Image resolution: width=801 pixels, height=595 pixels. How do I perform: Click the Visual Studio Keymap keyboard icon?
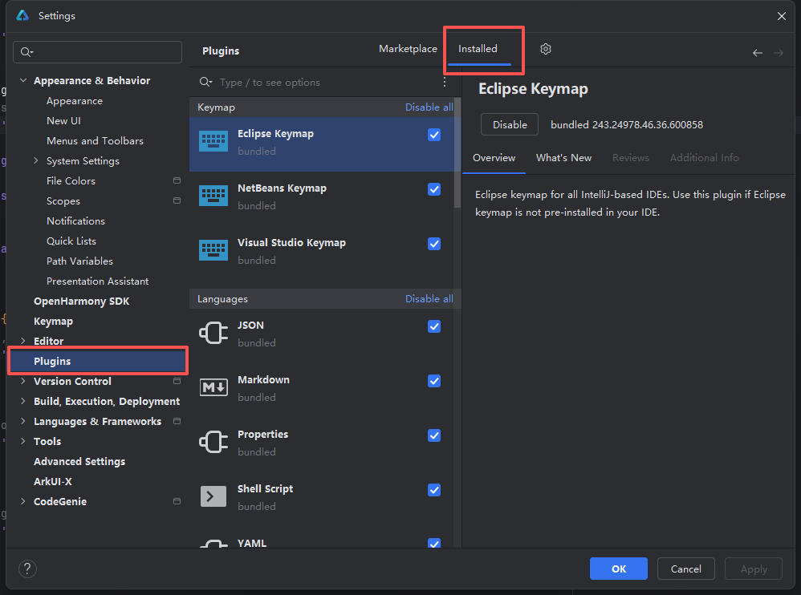click(x=213, y=250)
